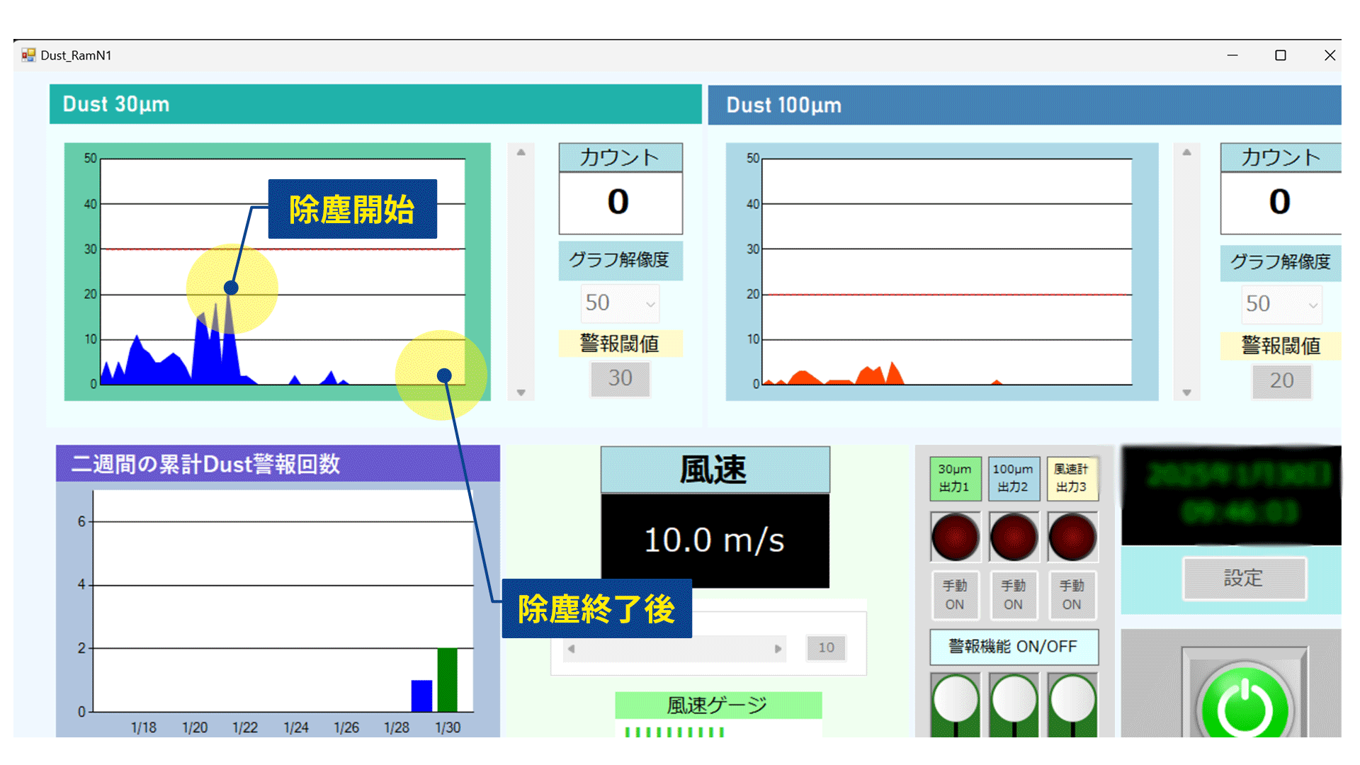The height and width of the screenshot is (765, 1360).
Task: Click the wind speed scrollbar left arrow
Action: click(x=572, y=648)
